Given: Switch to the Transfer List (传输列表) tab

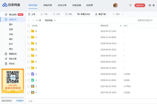Looking at the screenshot, I should [x=48, y=5].
